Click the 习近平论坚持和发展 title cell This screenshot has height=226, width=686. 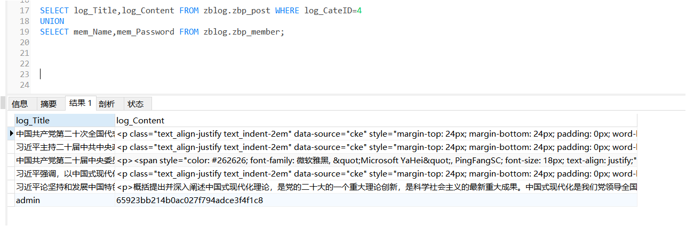tap(65, 187)
